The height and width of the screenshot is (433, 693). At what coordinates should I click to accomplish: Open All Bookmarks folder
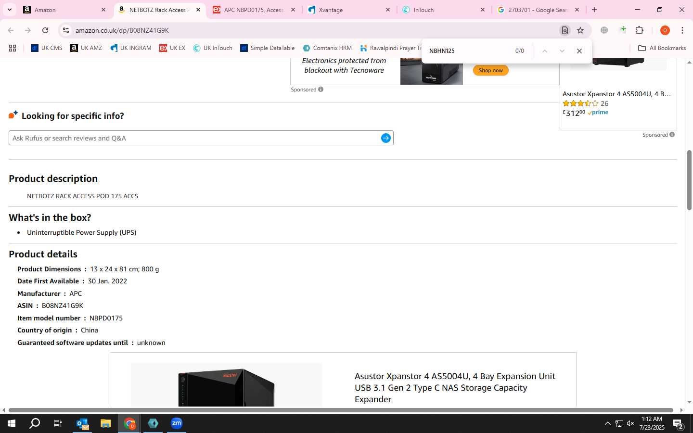click(x=662, y=48)
